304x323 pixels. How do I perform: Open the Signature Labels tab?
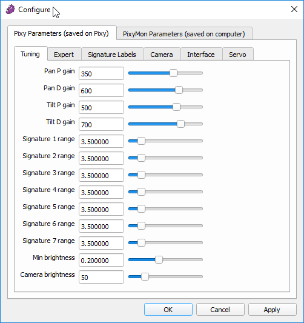[x=112, y=55]
